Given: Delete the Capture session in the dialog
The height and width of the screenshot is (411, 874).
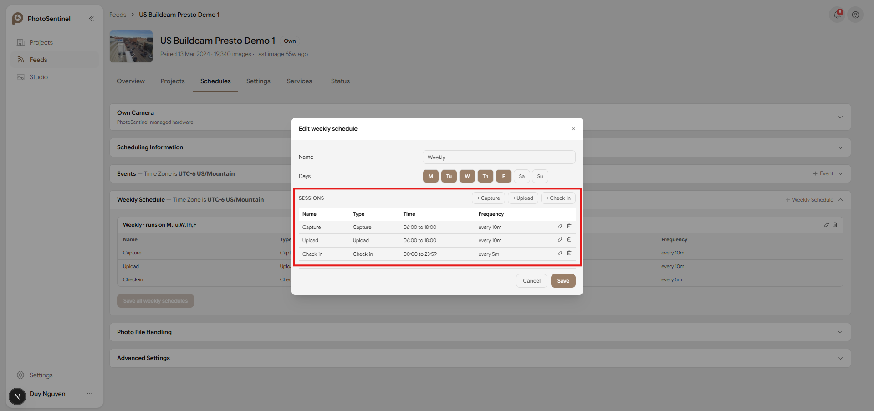Looking at the screenshot, I should 569,226.
